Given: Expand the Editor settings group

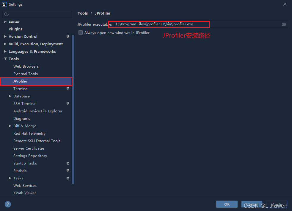Looking at the screenshot, I should 5,22.
